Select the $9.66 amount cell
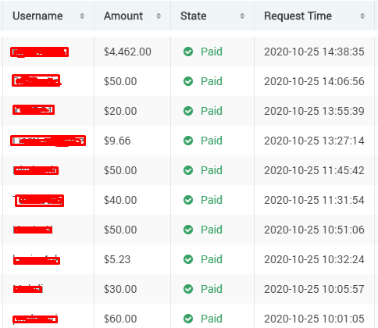Screen dimensions: 378x328 117,141
